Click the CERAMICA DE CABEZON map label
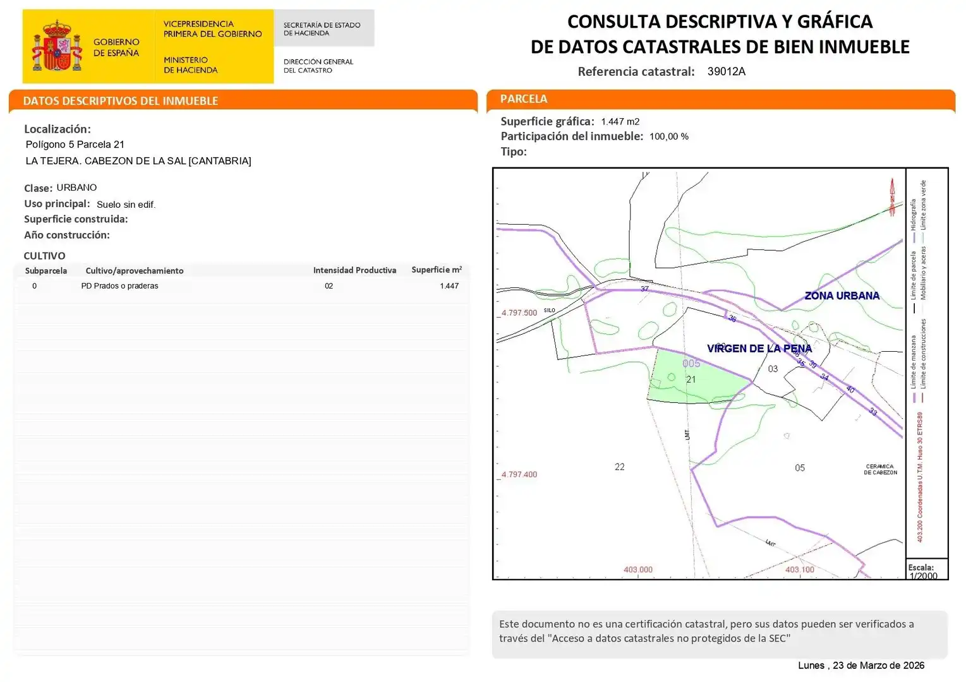 pyautogui.click(x=880, y=469)
